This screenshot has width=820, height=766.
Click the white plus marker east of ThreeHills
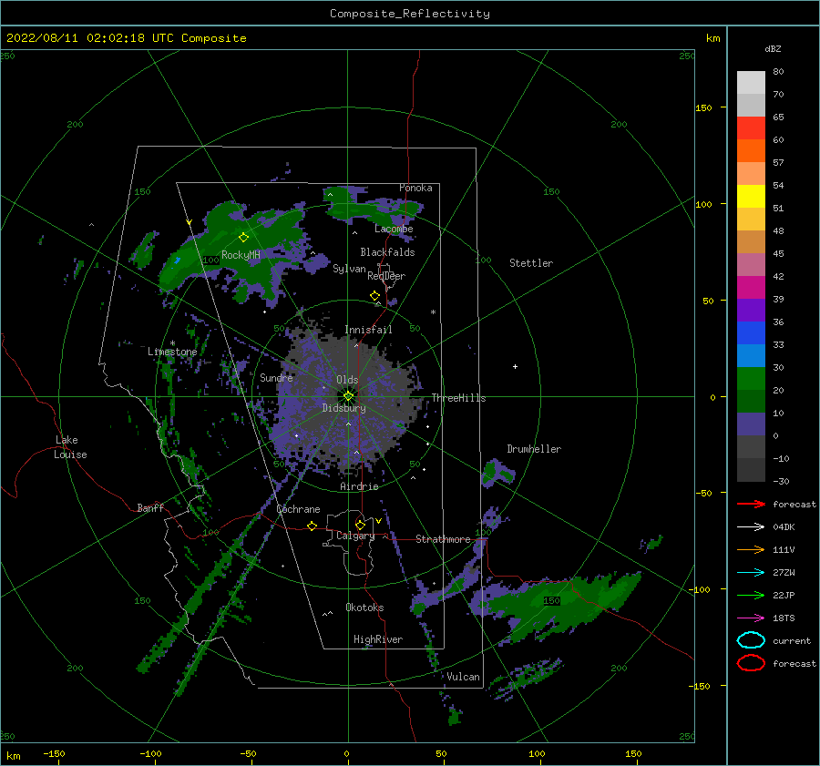click(515, 366)
